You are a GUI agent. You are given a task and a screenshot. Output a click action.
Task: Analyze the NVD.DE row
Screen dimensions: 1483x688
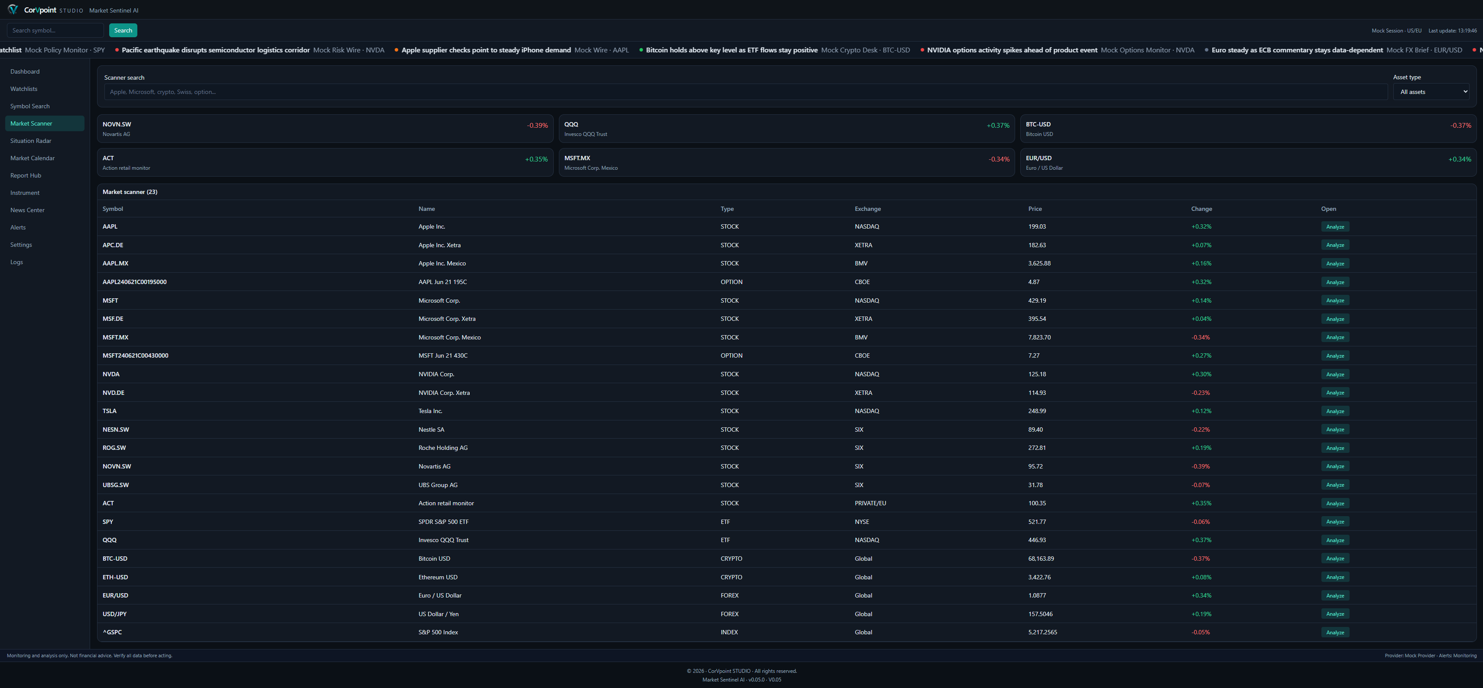(x=1335, y=393)
